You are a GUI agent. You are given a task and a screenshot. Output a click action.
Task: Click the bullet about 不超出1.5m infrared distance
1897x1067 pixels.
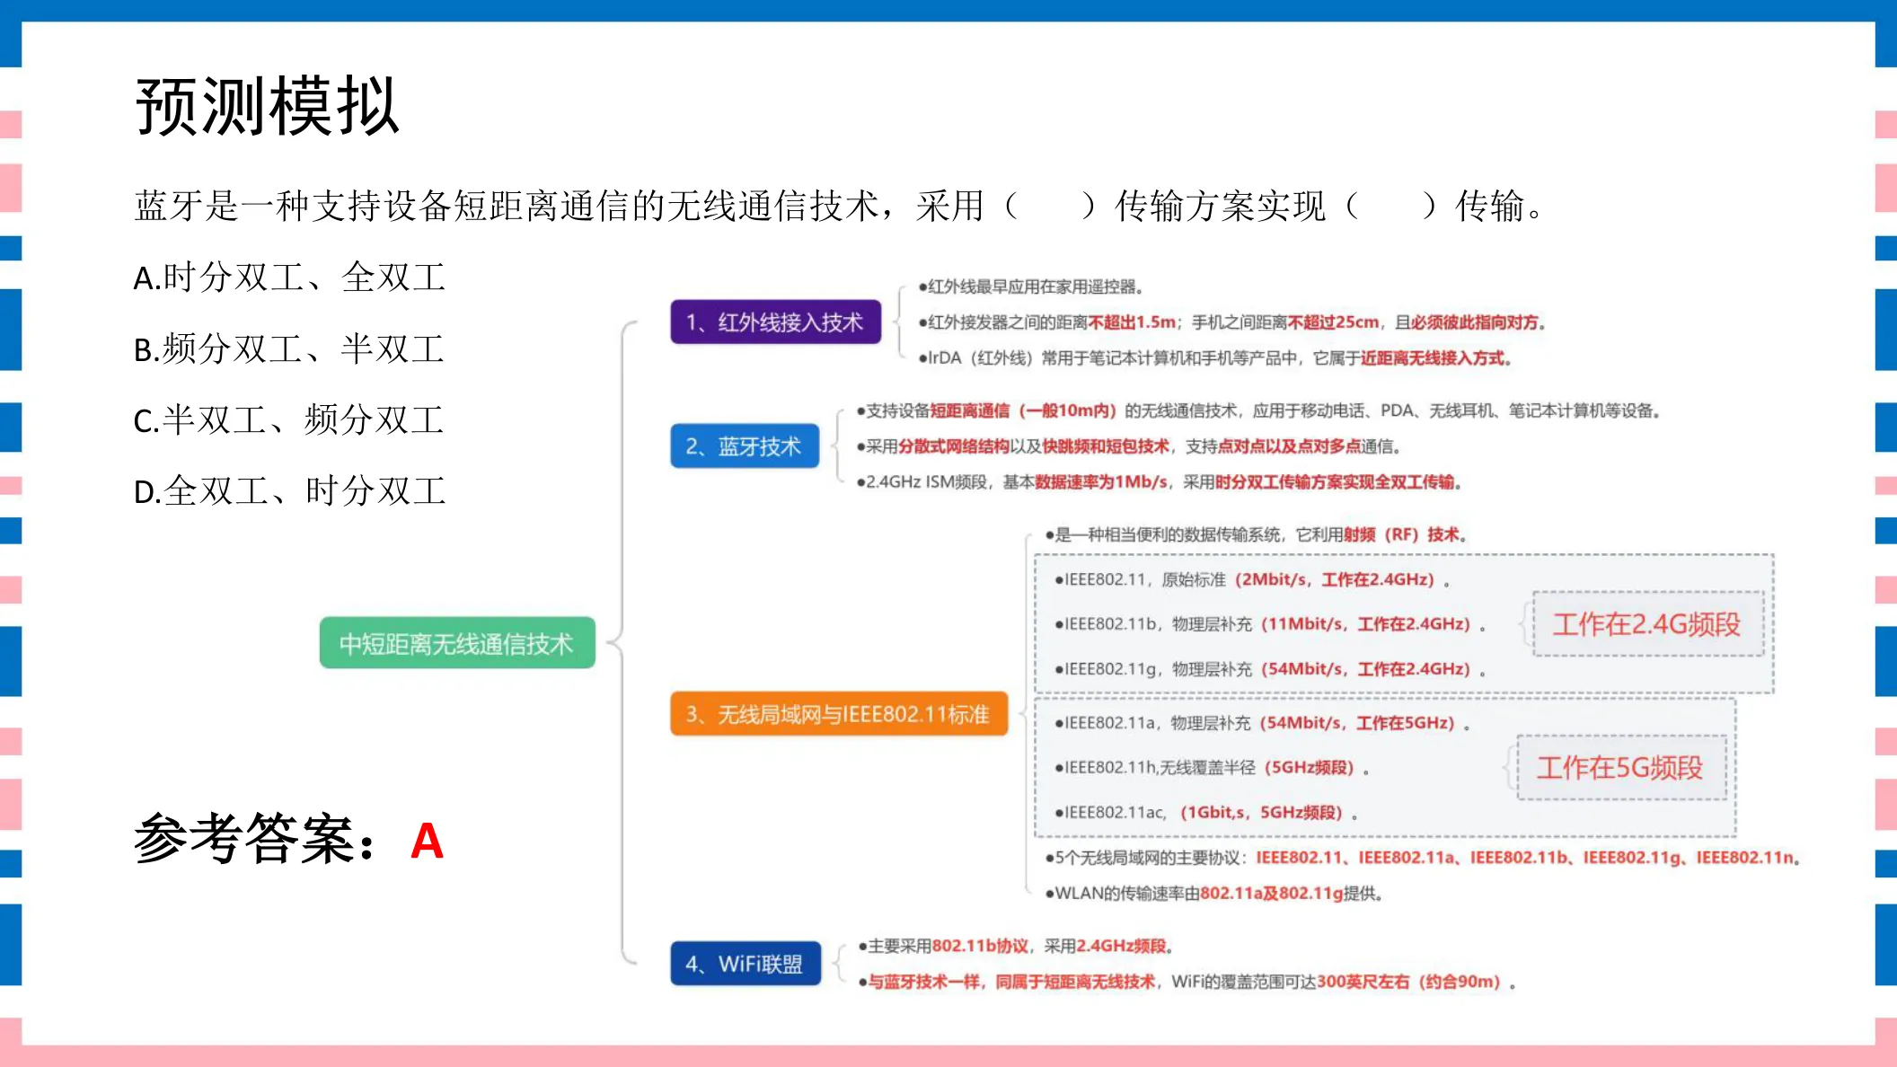click(x=1231, y=322)
